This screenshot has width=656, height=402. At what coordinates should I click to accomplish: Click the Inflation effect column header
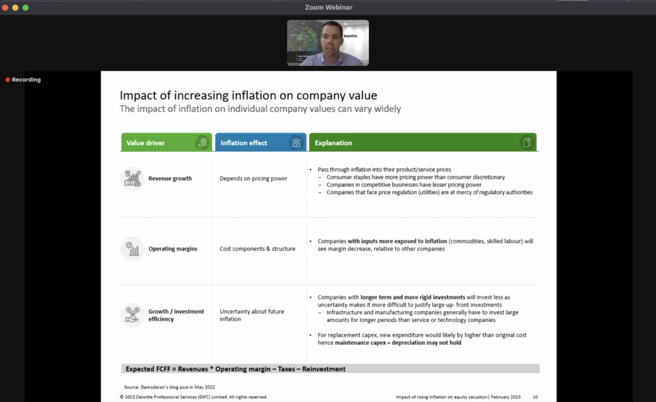pyautogui.click(x=261, y=143)
